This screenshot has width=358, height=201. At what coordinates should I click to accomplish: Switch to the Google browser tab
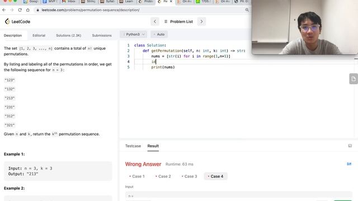(x=31, y=1)
